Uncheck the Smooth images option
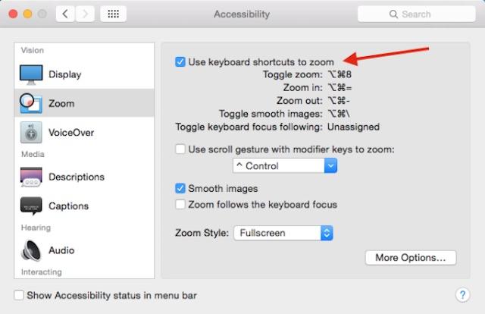This screenshot has width=485, height=314. pyautogui.click(x=180, y=188)
